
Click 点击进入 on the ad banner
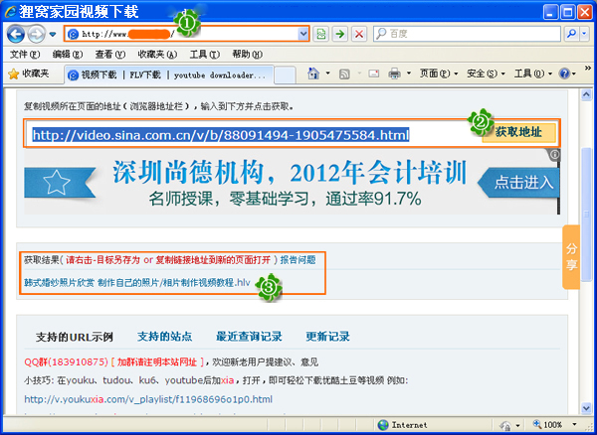tap(524, 183)
